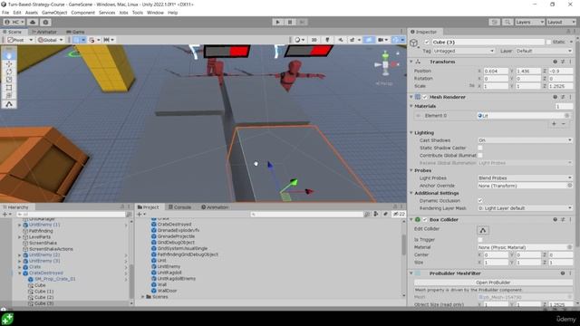Open Light Probes dropdown
This screenshot has height=326, width=580.
525,178
